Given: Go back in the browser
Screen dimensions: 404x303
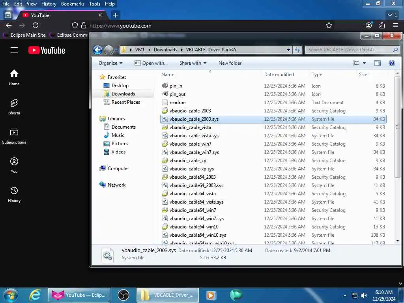Looking at the screenshot, I should pyautogui.click(x=9, y=25).
